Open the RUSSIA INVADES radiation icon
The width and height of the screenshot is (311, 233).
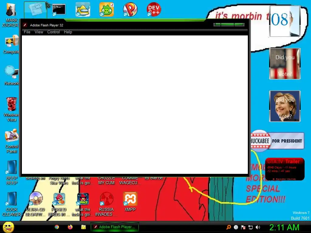click(x=106, y=204)
